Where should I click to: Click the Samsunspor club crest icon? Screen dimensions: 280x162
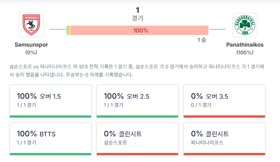[31, 25]
